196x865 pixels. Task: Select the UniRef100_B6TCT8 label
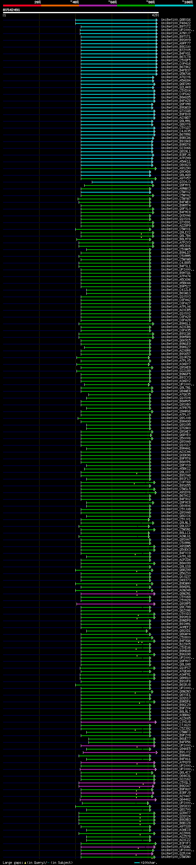point(175,57)
